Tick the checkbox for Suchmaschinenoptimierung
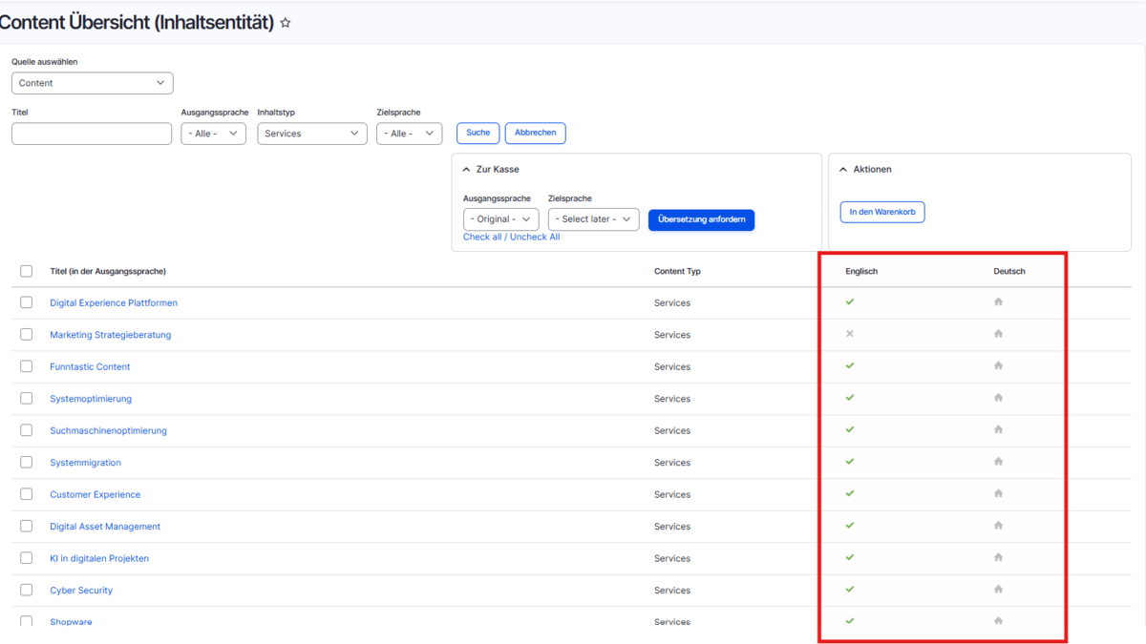Viewport: 1146px width, 644px height. pos(27,430)
